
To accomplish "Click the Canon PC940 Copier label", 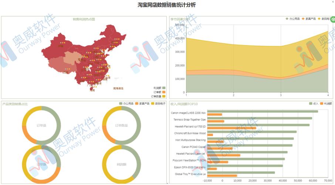I will point(193,147).
